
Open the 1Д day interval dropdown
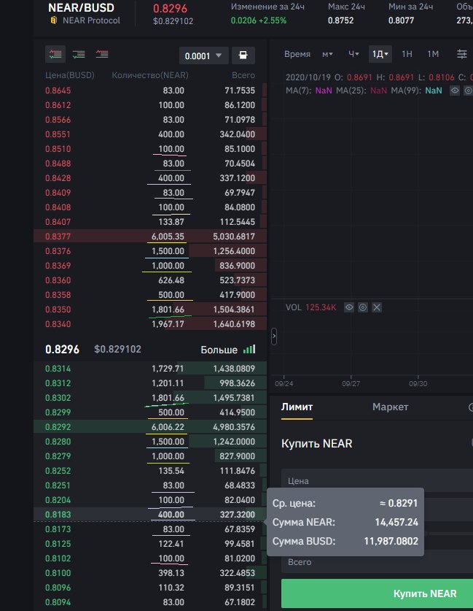coord(380,54)
